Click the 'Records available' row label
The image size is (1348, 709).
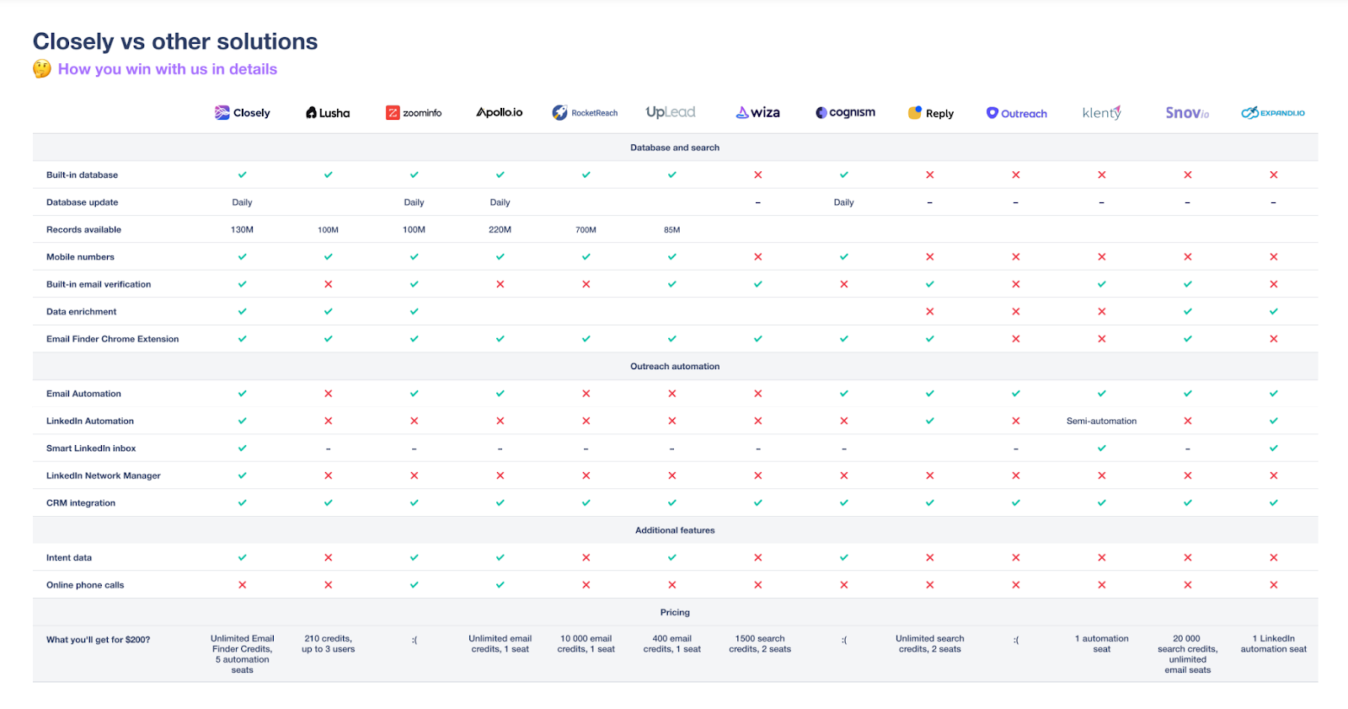pos(83,230)
